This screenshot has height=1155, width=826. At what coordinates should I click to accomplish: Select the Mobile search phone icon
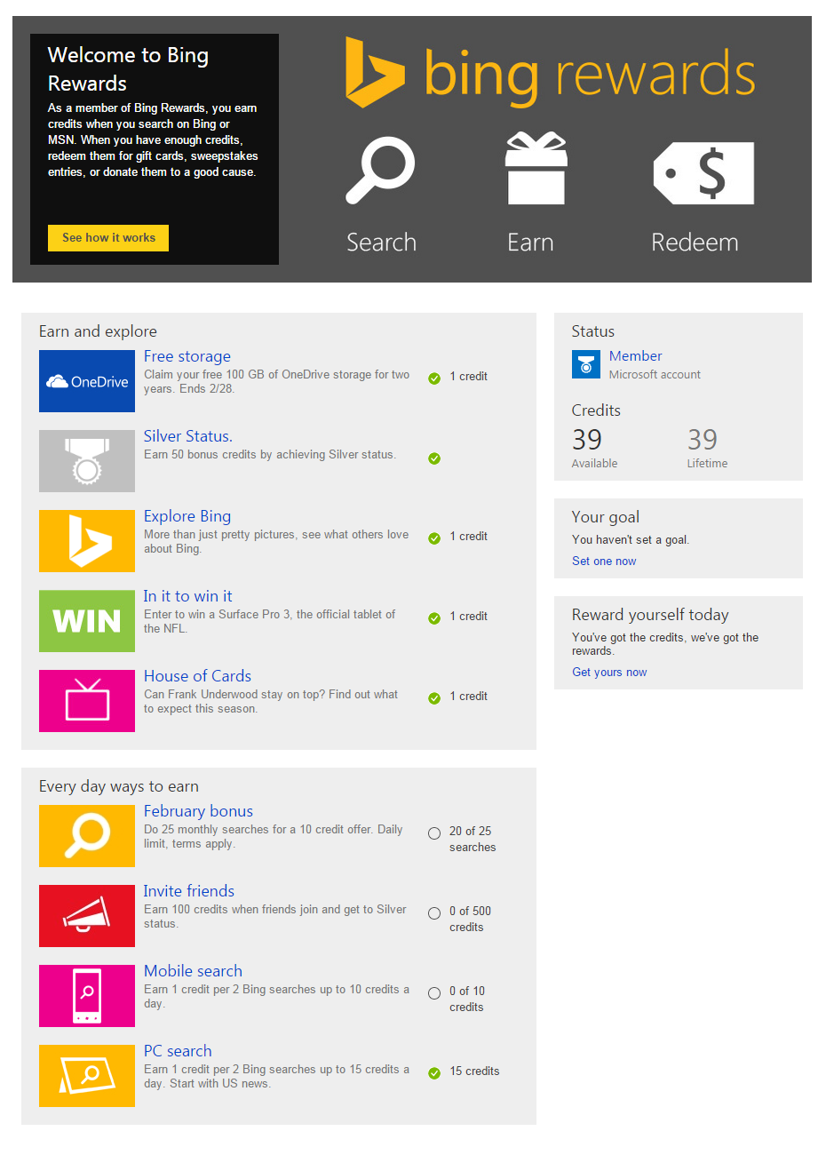(87, 996)
